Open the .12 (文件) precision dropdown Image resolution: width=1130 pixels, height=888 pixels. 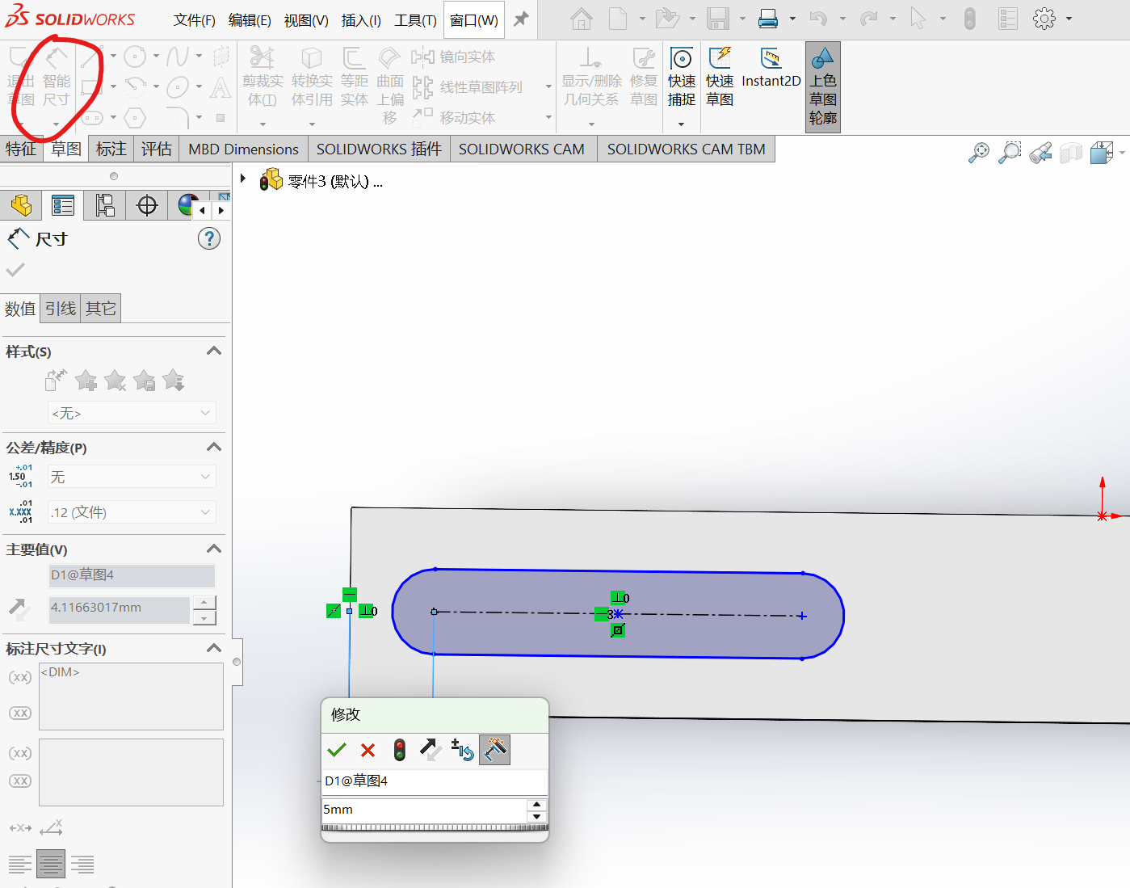(131, 512)
